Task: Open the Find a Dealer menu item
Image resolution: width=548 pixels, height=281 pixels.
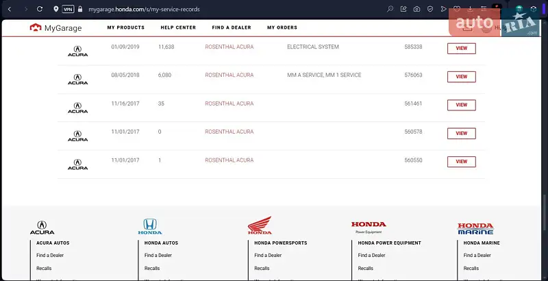Action: 232,27
